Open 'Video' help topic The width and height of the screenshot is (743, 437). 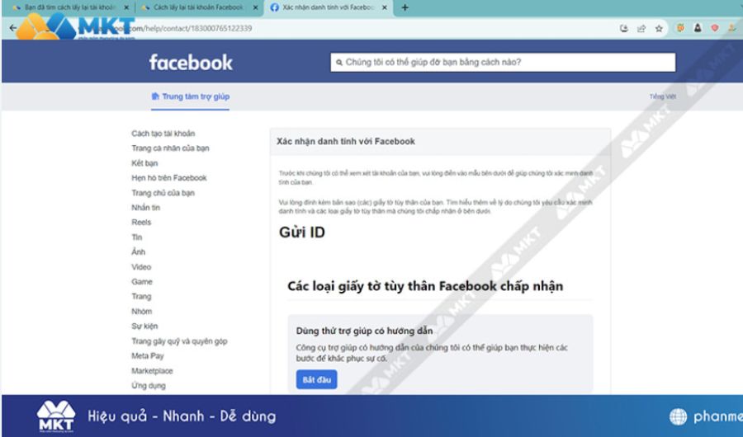(141, 267)
